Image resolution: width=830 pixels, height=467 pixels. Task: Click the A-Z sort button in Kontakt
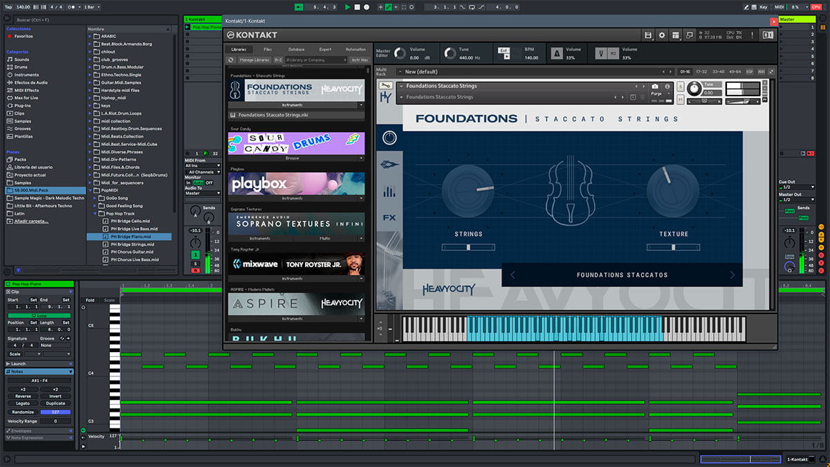[279, 60]
